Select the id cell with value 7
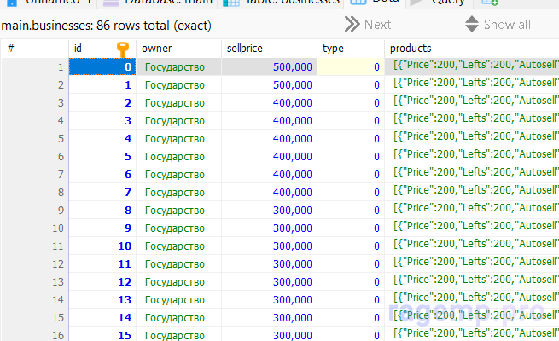559x341 pixels. point(102,192)
